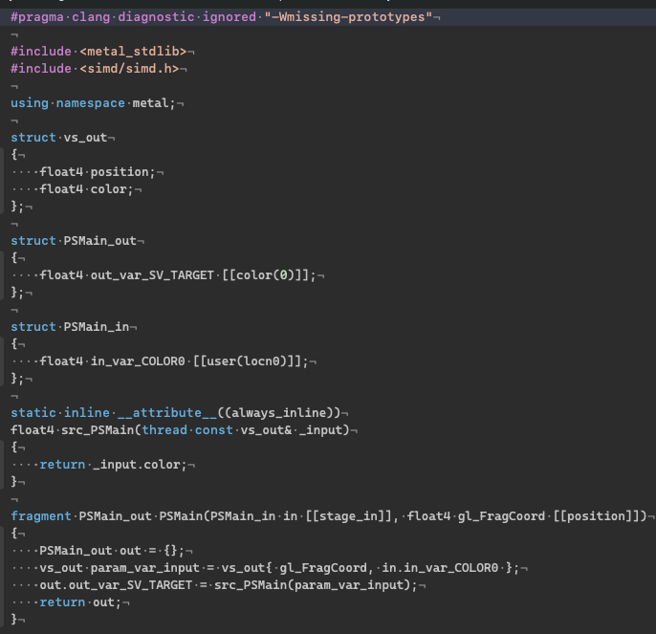Image resolution: width=656 pixels, height=634 pixels.
Task: Click the [[stage_in]] attribute
Action: (x=348, y=516)
